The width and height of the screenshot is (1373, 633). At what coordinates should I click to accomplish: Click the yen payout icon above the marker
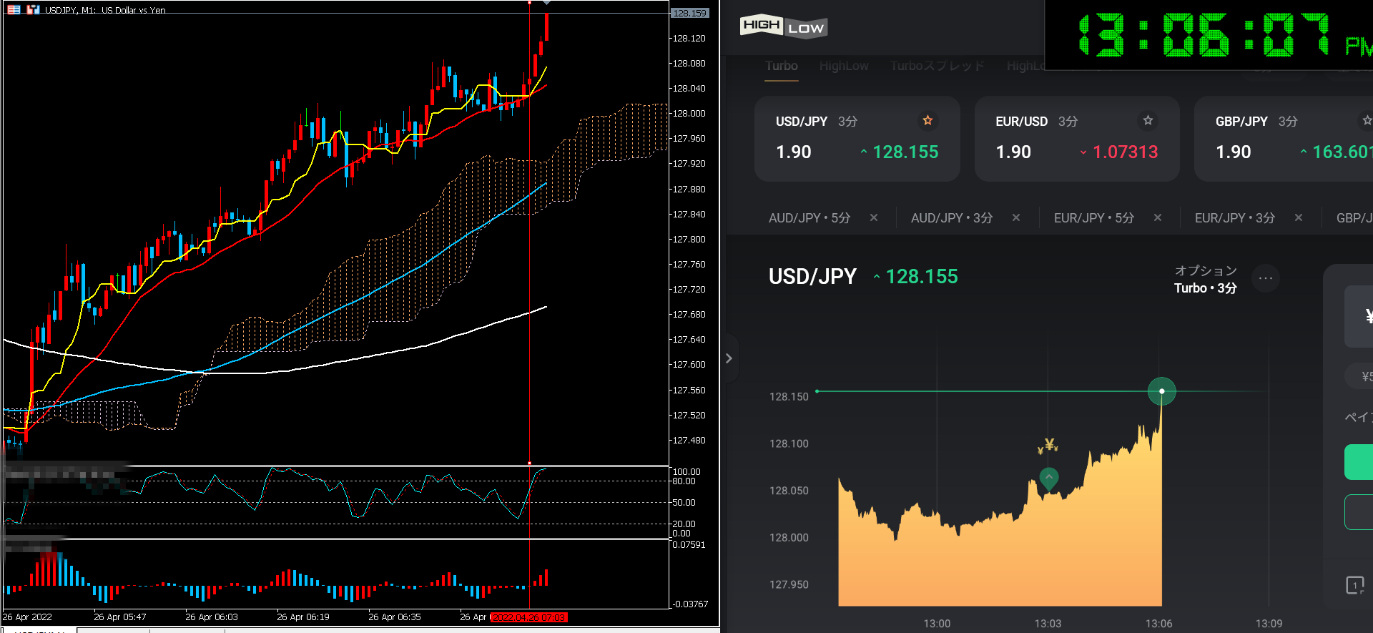pos(1048,446)
